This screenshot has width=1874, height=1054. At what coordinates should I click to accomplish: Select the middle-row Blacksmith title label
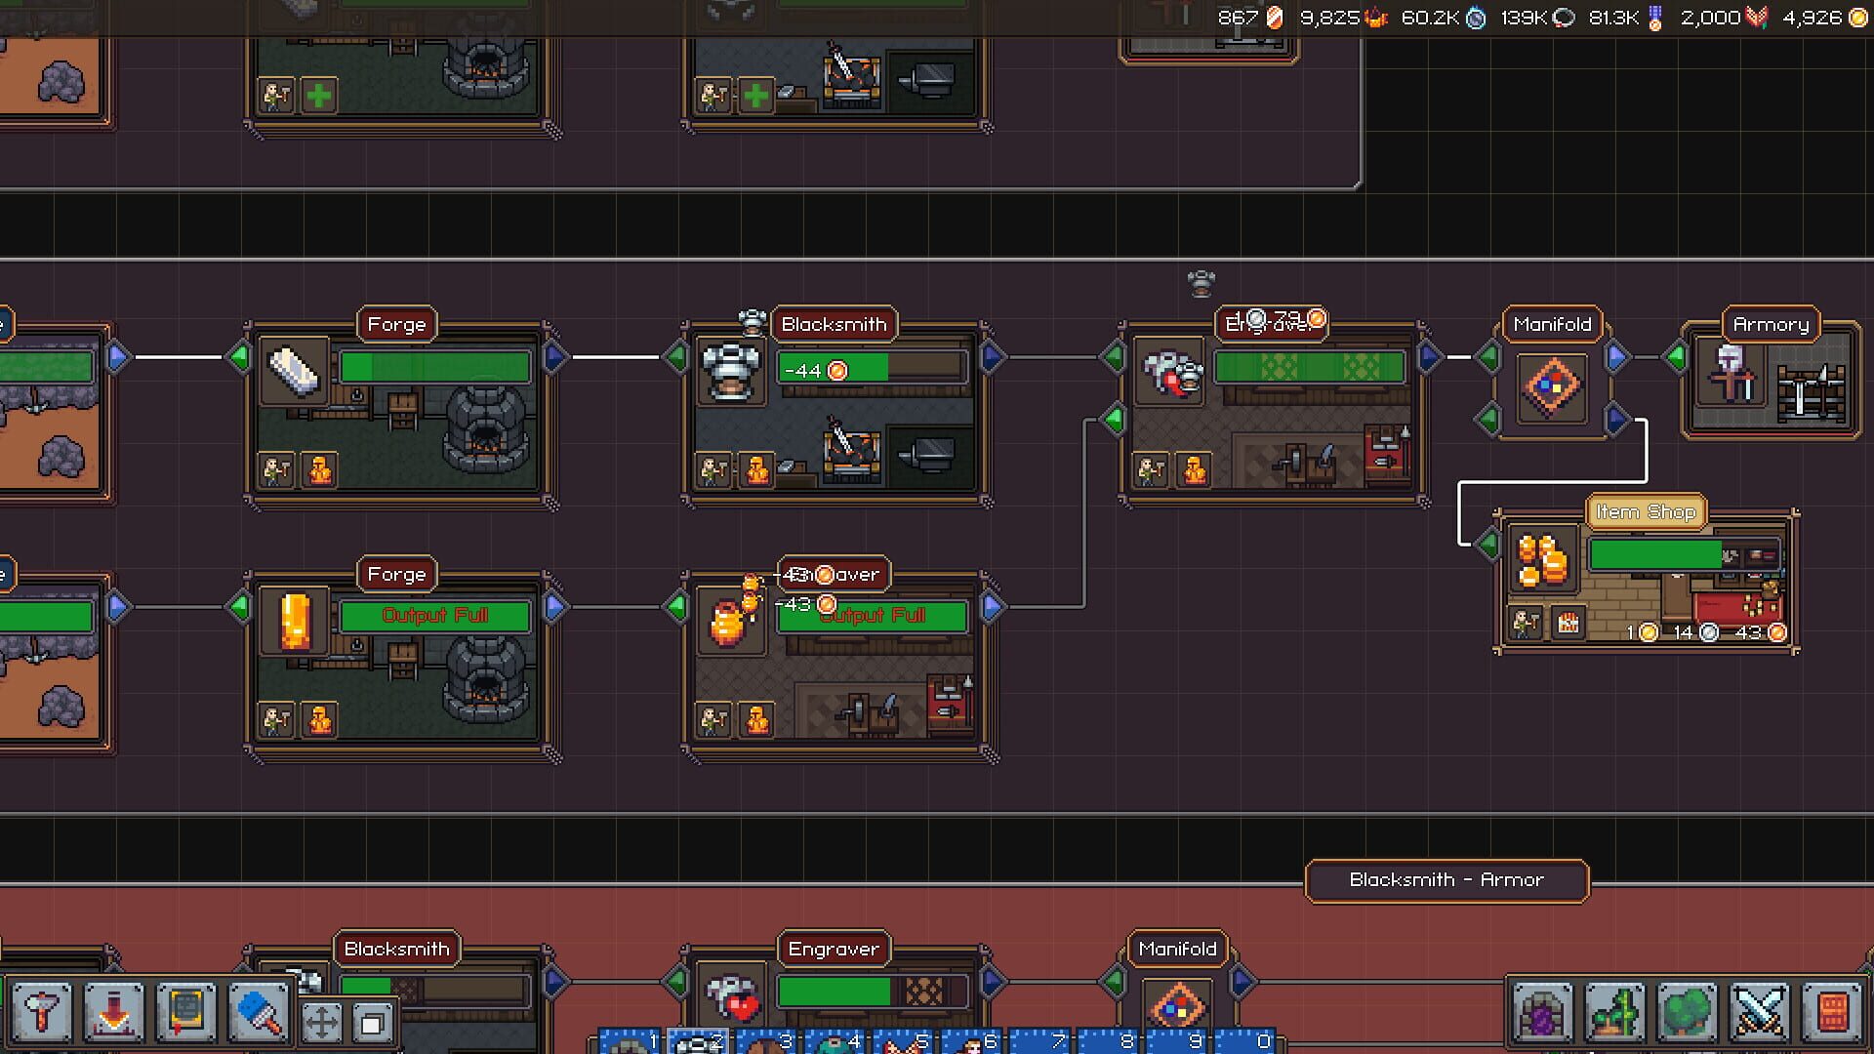[834, 324]
